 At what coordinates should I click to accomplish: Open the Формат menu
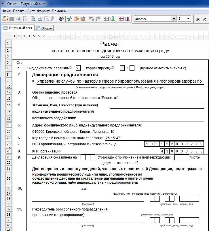[43, 11]
